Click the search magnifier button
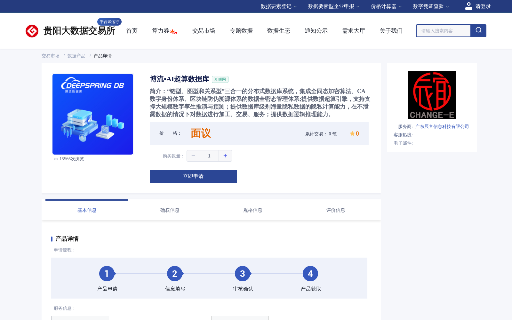 coord(478,31)
